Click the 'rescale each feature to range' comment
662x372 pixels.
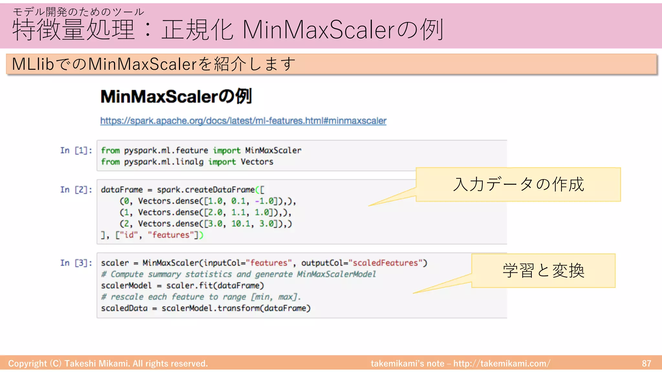coord(201,297)
